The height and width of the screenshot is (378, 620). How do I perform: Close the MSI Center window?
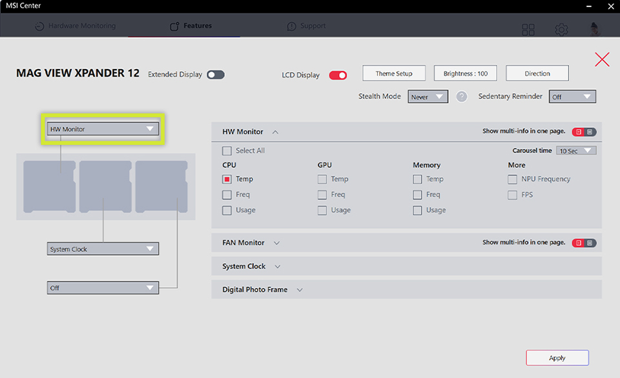(x=611, y=6)
